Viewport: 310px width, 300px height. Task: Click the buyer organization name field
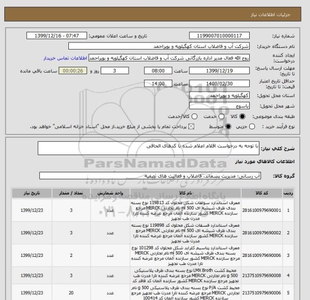click(x=159, y=46)
